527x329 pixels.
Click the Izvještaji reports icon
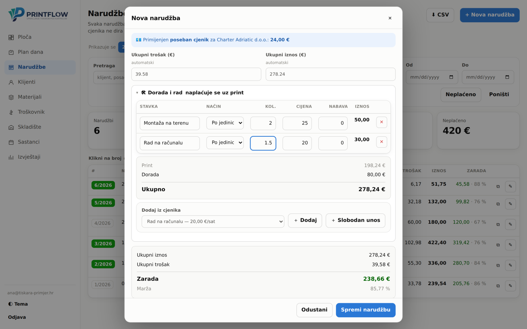[11, 157]
